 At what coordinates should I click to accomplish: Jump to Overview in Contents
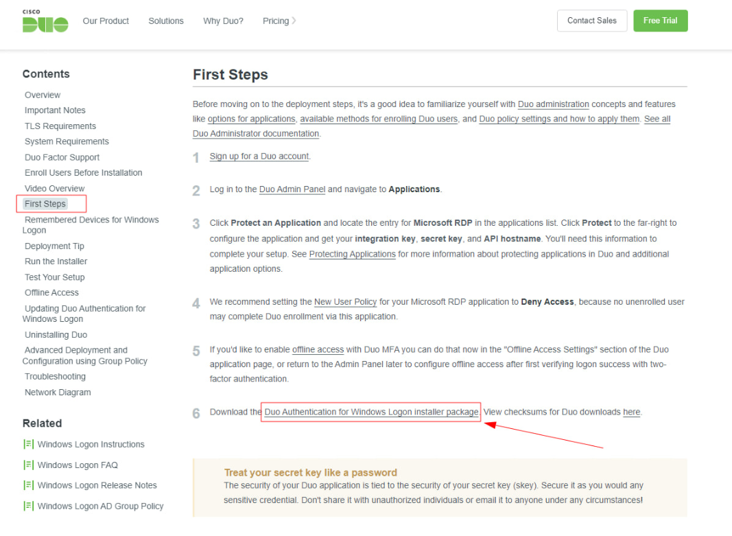click(43, 95)
